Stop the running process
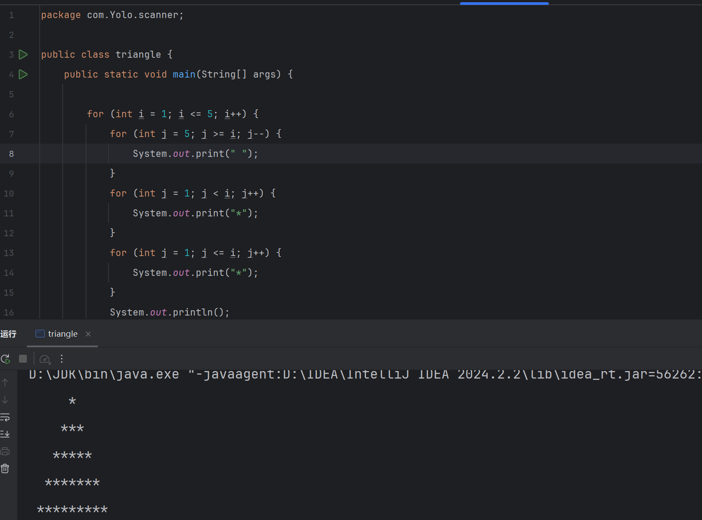Viewport: 702px width, 520px height. tap(23, 359)
